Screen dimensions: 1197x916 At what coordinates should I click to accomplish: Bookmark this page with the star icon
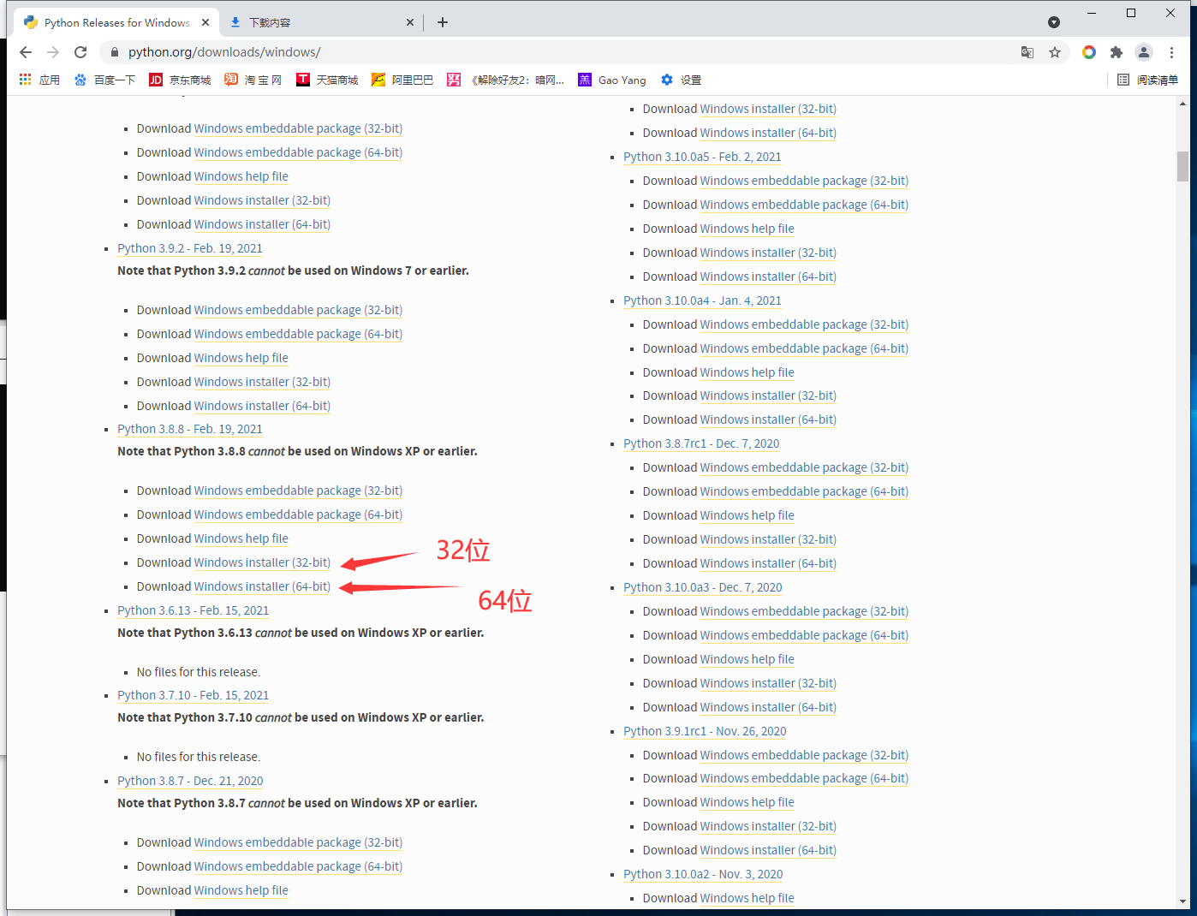1055,52
